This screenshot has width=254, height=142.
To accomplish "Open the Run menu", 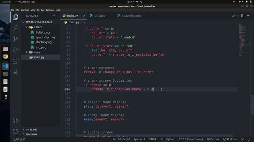I will pyautogui.click(x=42, y=10).
